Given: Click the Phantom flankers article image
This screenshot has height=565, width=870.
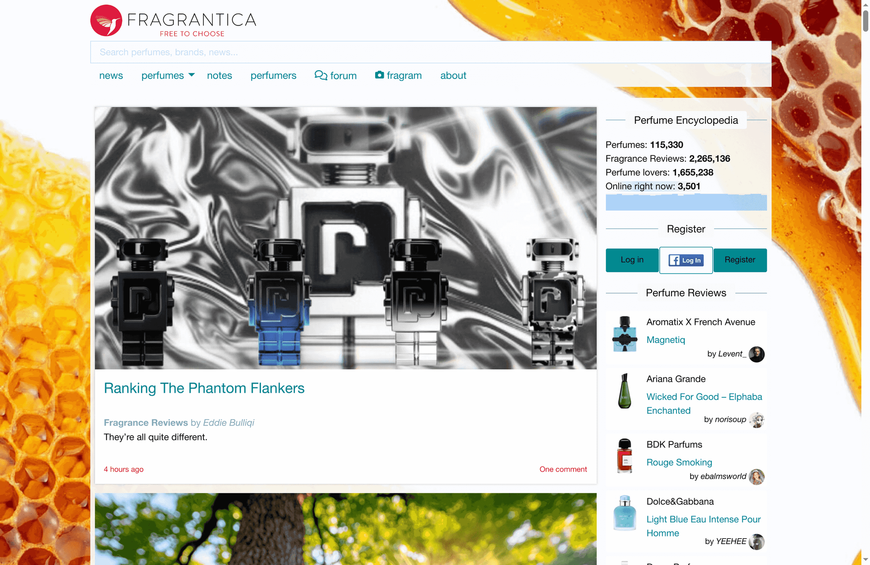Looking at the screenshot, I should 346,238.
